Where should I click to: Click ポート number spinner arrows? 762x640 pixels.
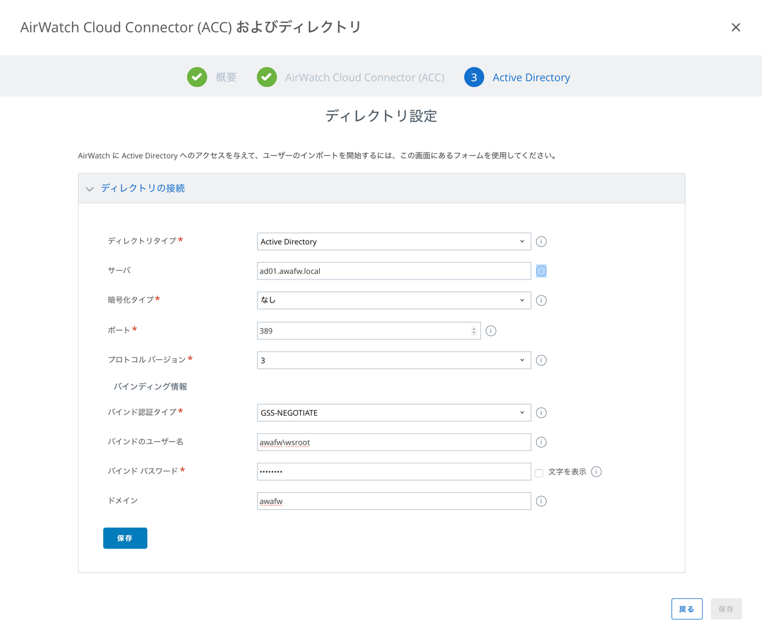(474, 331)
